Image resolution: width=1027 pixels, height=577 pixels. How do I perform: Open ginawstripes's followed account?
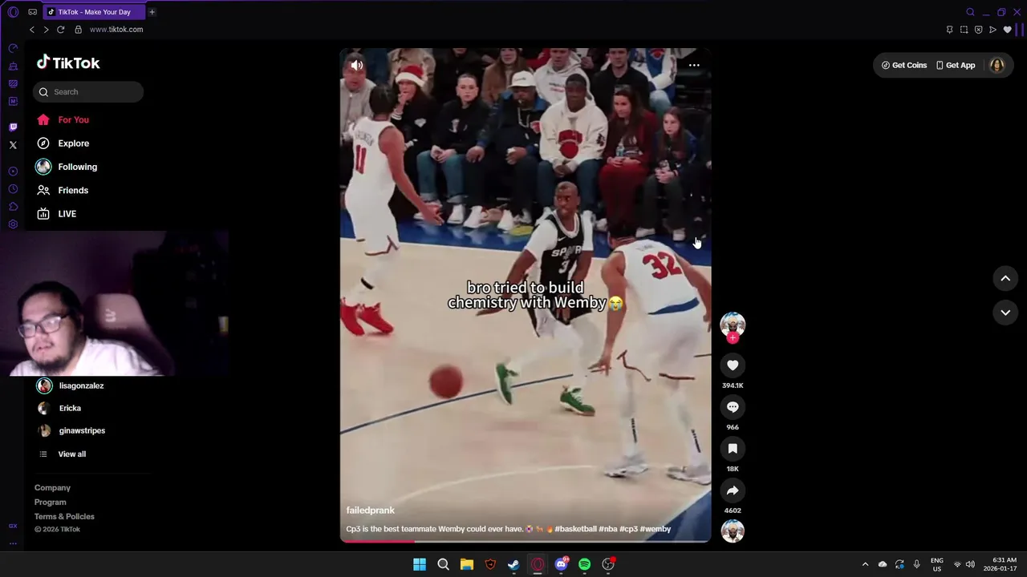click(x=71, y=430)
